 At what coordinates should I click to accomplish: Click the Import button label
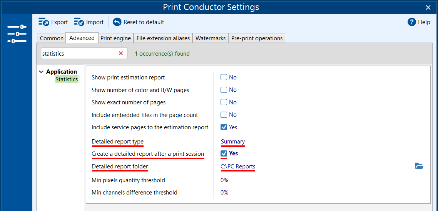(95, 22)
